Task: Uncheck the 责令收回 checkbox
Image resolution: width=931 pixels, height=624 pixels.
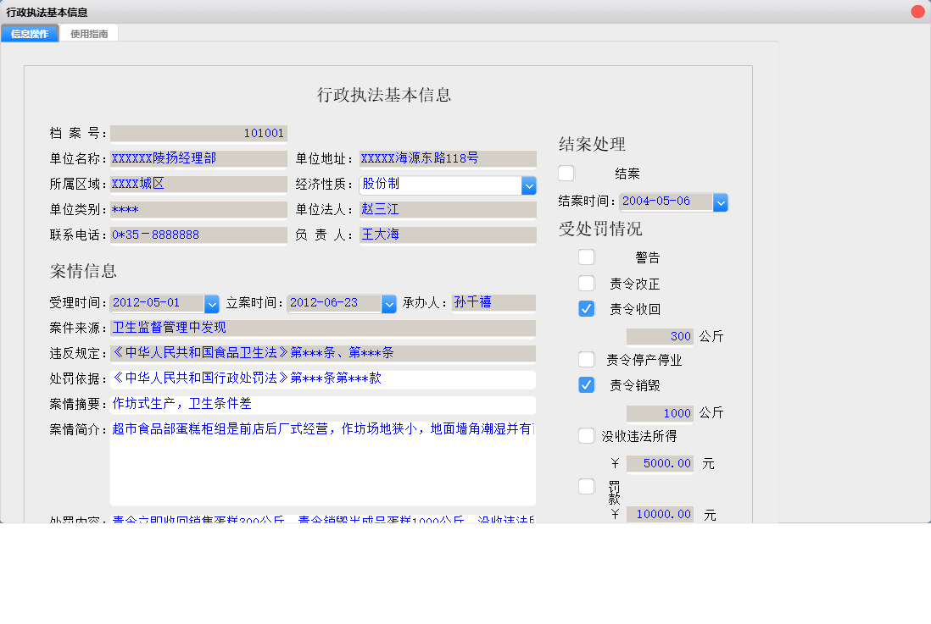Action: (x=586, y=308)
